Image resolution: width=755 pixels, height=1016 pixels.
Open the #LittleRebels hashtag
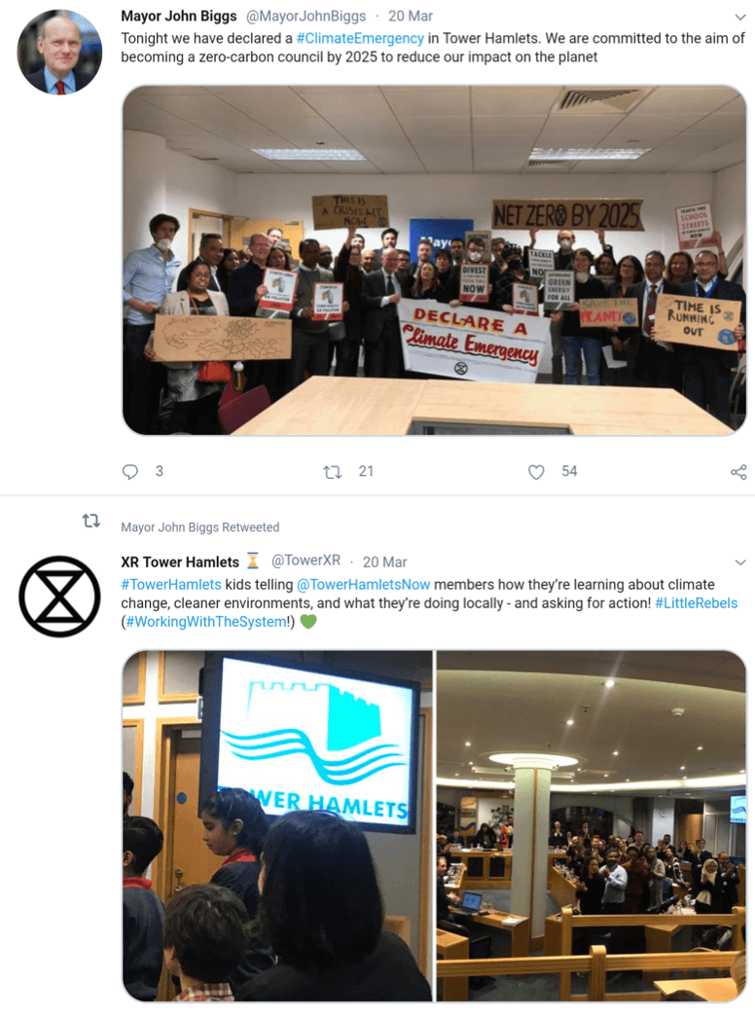tap(696, 603)
